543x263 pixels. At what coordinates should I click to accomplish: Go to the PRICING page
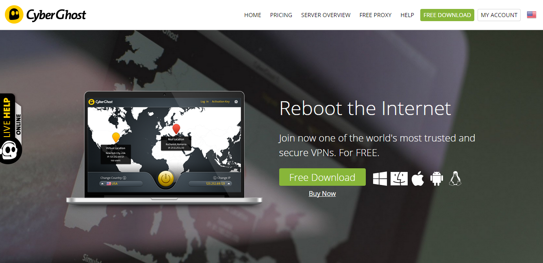coord(281,15)
